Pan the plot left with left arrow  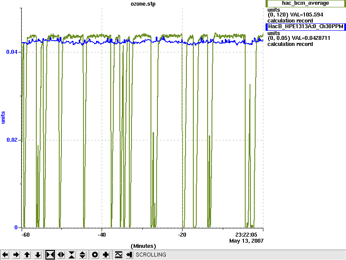[5, 255]
